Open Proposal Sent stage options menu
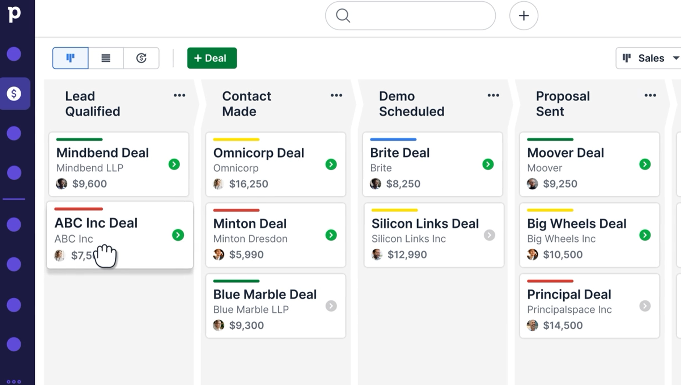Viewport: 681px width, 385px height. (650, 96)
